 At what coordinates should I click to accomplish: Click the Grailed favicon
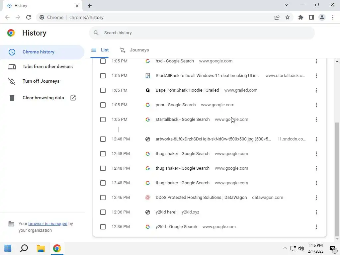[148, 90]
